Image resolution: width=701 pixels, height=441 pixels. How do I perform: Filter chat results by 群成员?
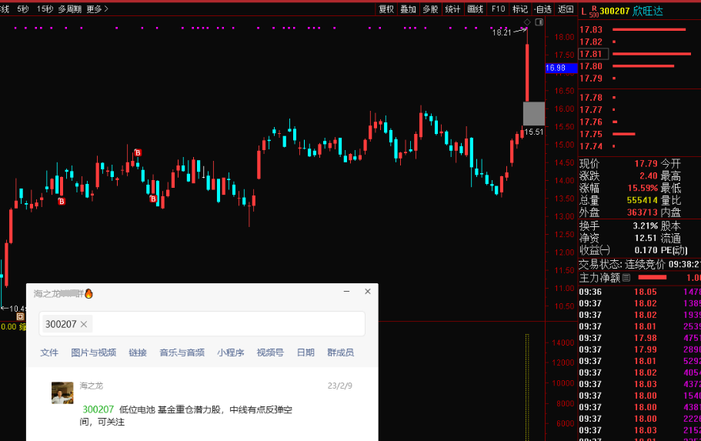(341, 352)
